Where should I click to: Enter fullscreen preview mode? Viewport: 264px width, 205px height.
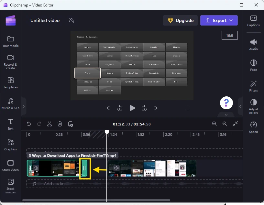click(188, 108)
